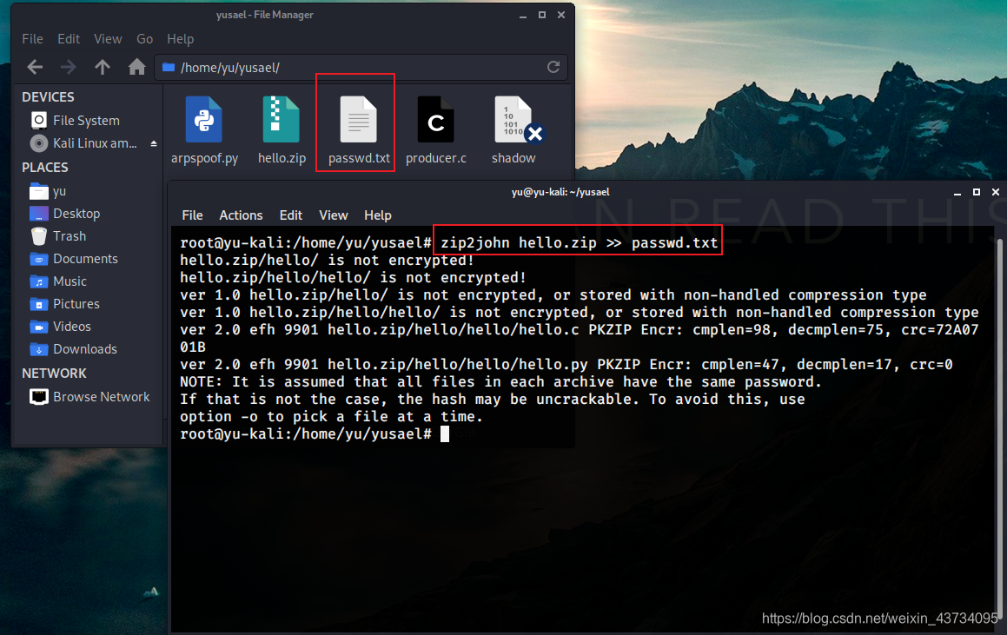This screenshot has width=1007, height=635.
Task: Open the home folder icon
Action: [x=136, y=67]
